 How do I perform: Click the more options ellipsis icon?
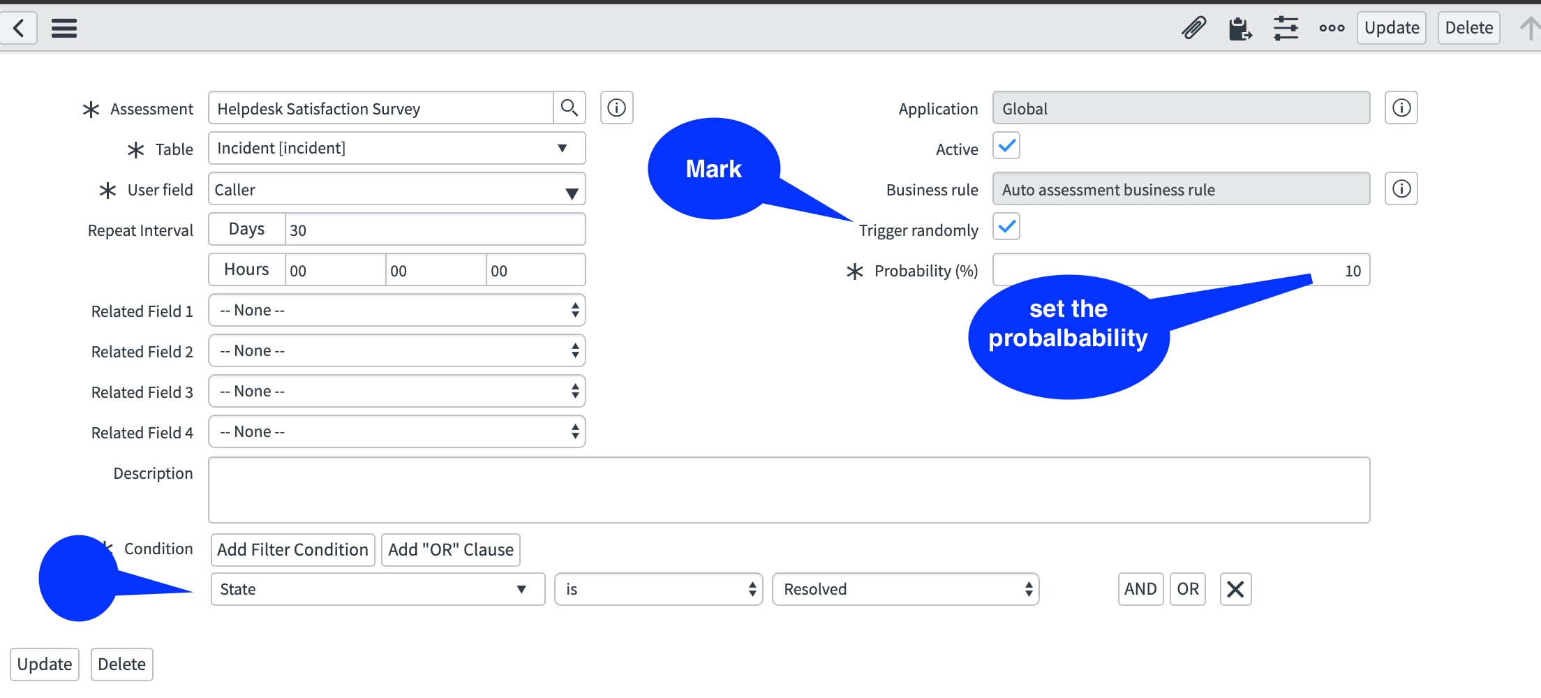pos(1332,28)
